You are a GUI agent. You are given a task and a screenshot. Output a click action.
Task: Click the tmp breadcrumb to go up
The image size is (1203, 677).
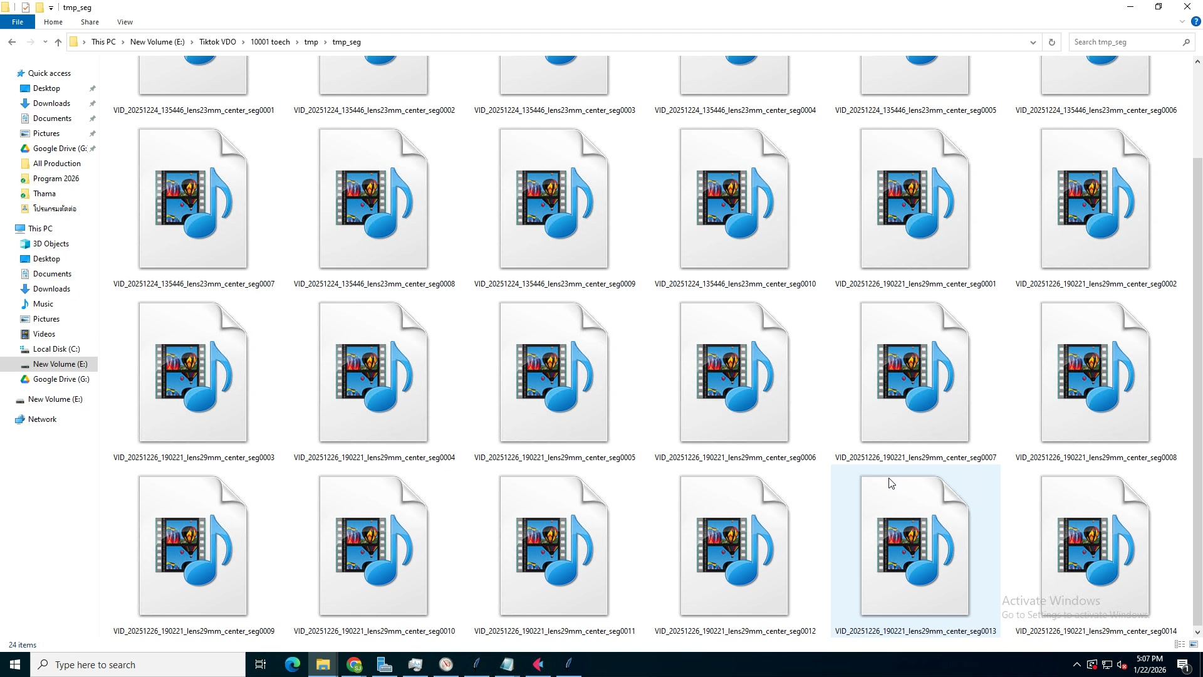click(311, 42)
